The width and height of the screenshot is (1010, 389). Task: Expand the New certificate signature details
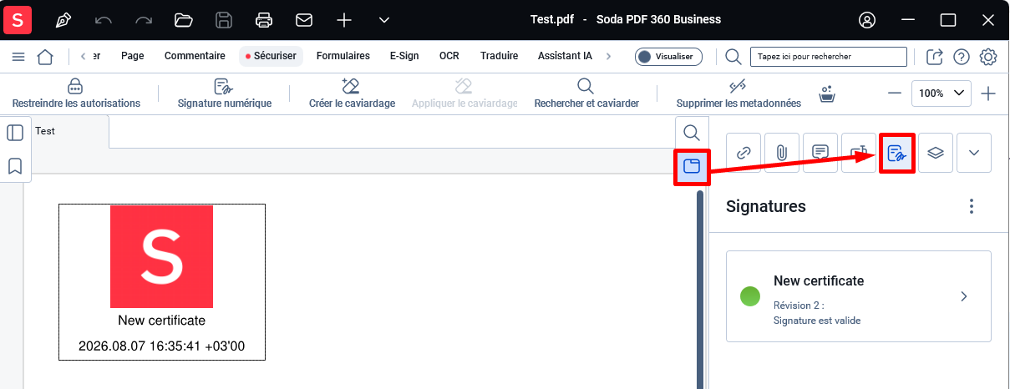click(x=859, y=296)
